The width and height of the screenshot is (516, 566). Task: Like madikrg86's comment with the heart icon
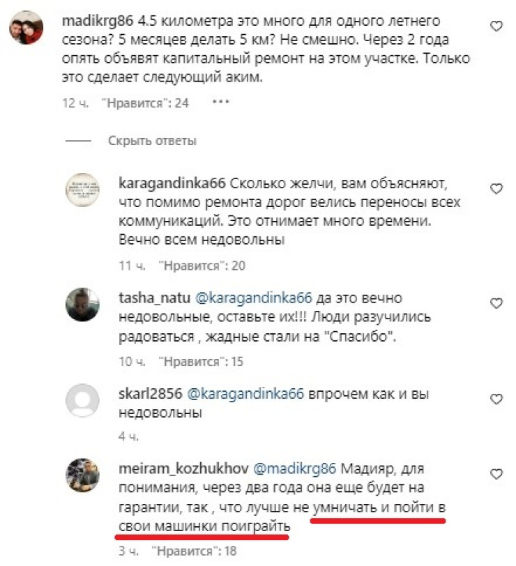pyautogui.click(x=496, y=26)
